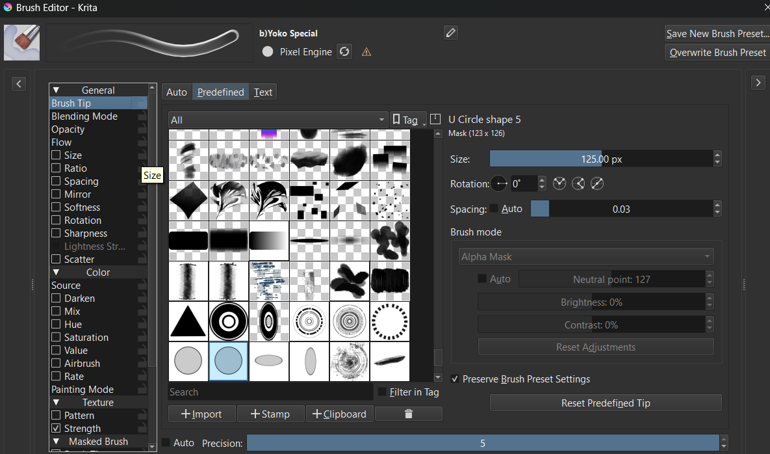Enable the Mirror option checkbox
This screenshot has width=770, height=454.
(57, 194)
